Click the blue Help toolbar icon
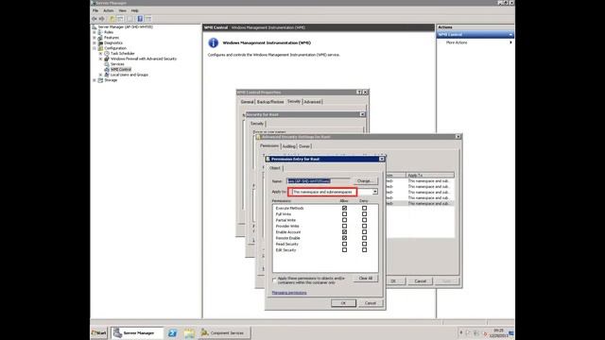The image size is (605, 340). point(140,19)
